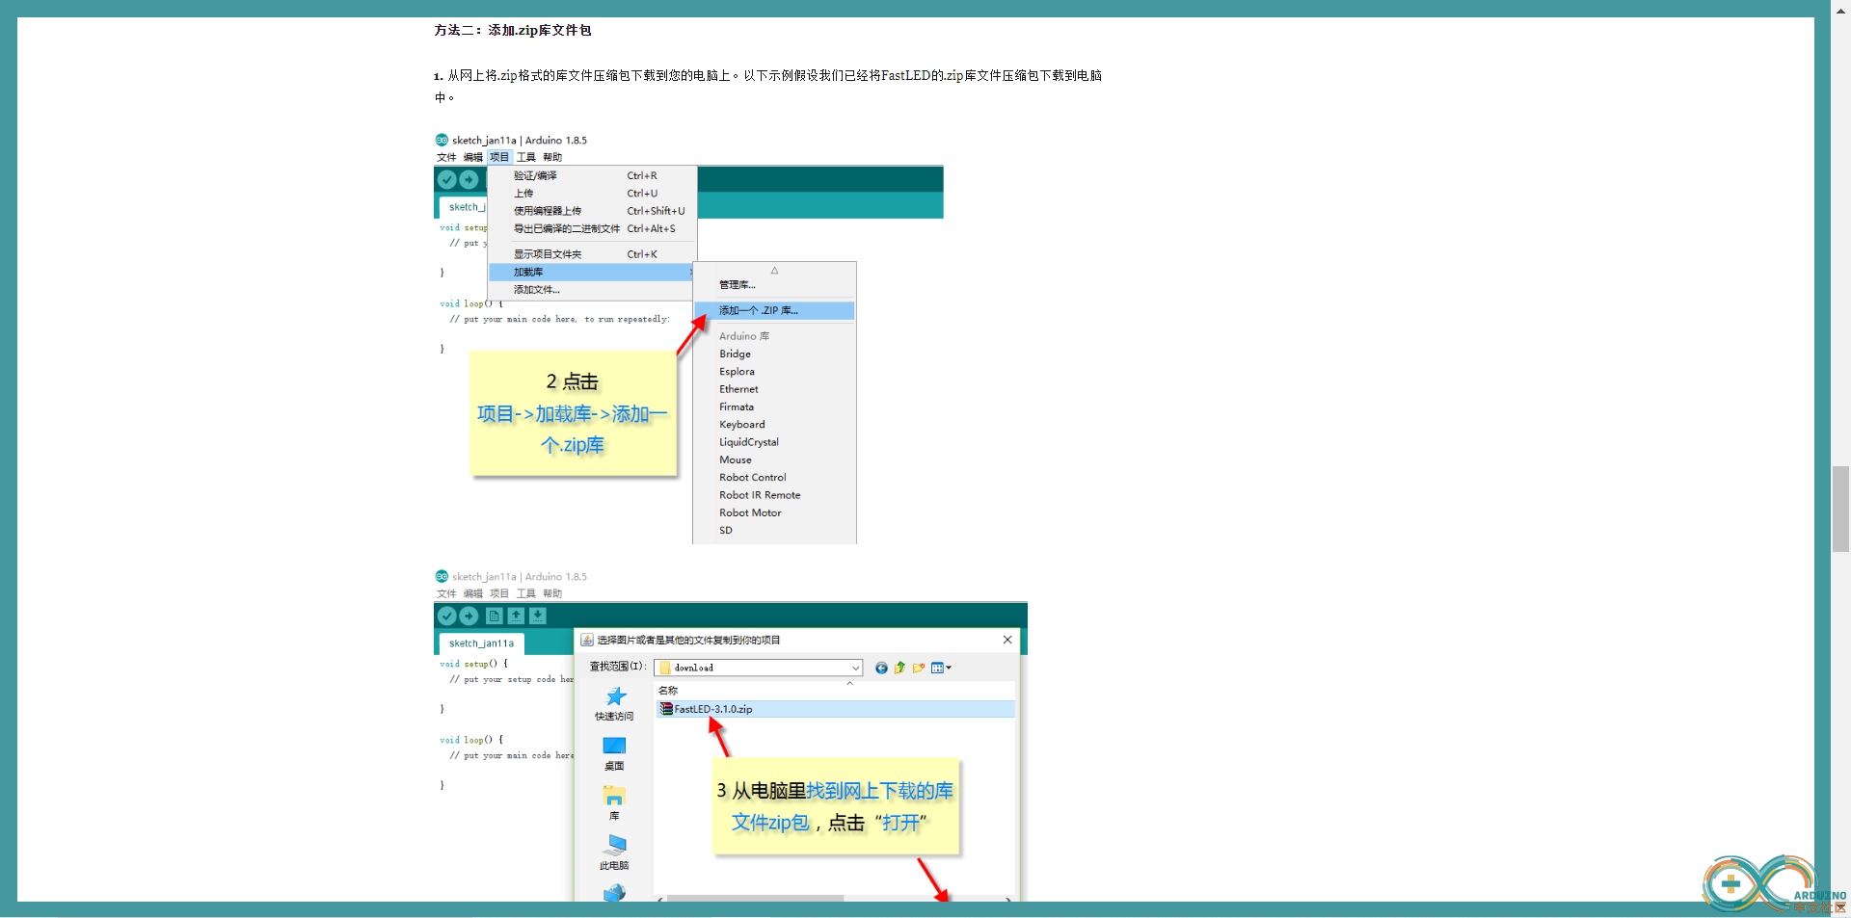Choose 导出已编译的二进制文件 menu entry

click(x=592, y=229)
